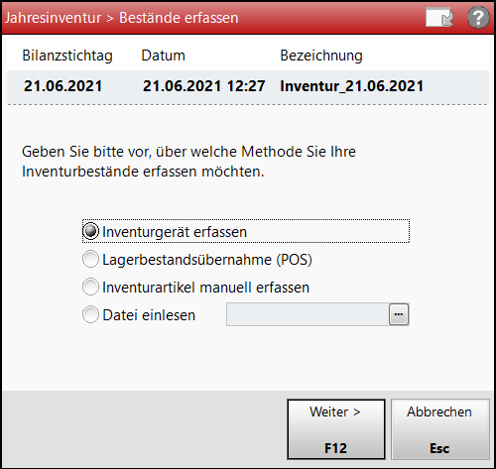The image size is (496, 469).
Task: Select Inventurartikel manuell erfassen option
Action: click(90, 287)
